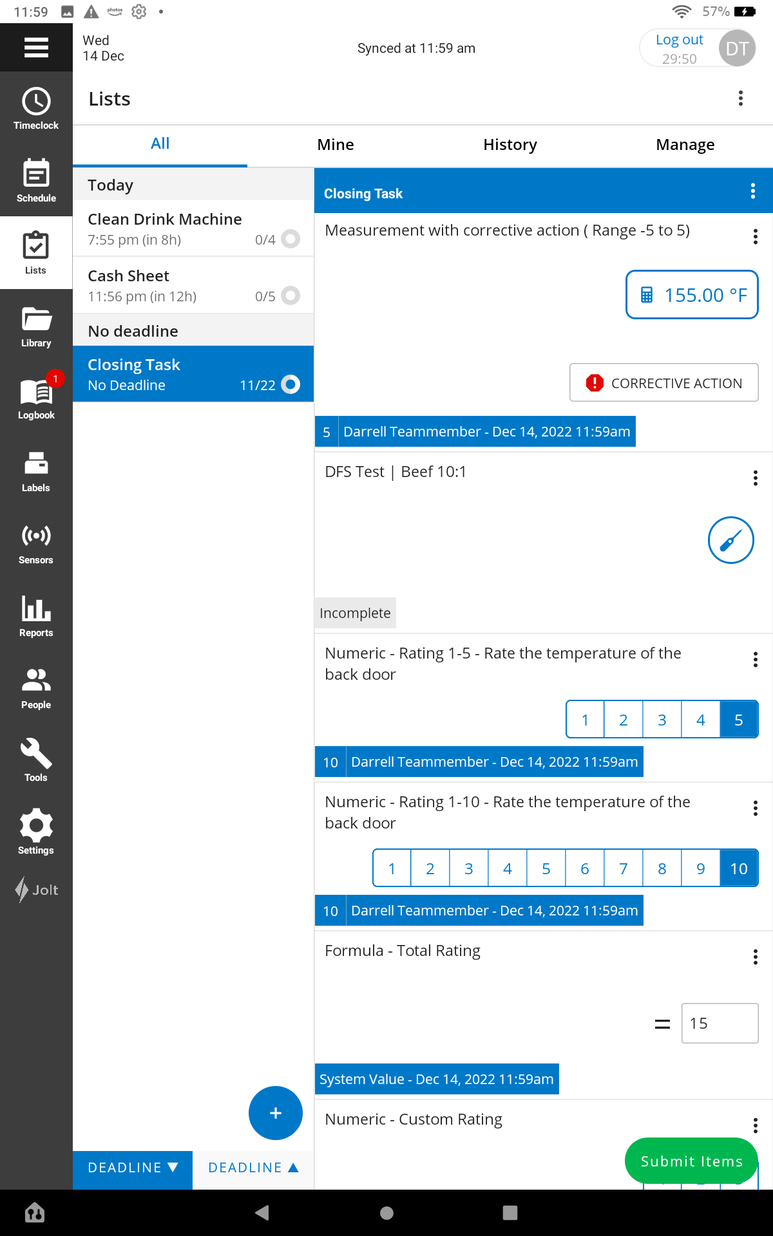Image resolution: width=773 pixels, height=1236 pixels.
Task: Sort lists by deadline descending
Action: point(133,1168)
